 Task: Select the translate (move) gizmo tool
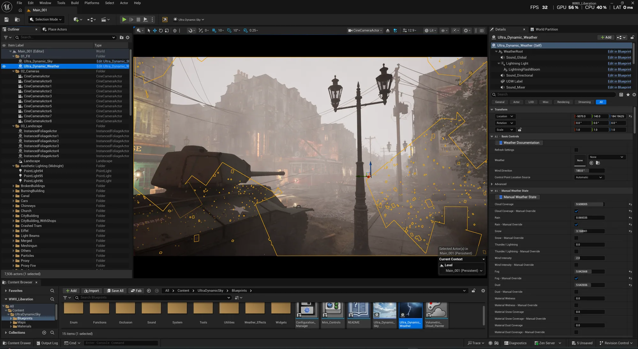click(x=155, y=31)
